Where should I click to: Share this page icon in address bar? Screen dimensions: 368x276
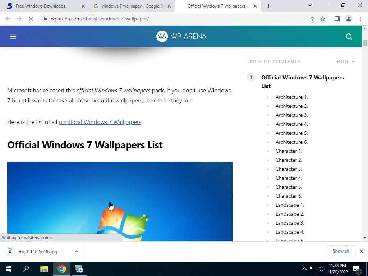pyautogui.click(x=311, y=19)
